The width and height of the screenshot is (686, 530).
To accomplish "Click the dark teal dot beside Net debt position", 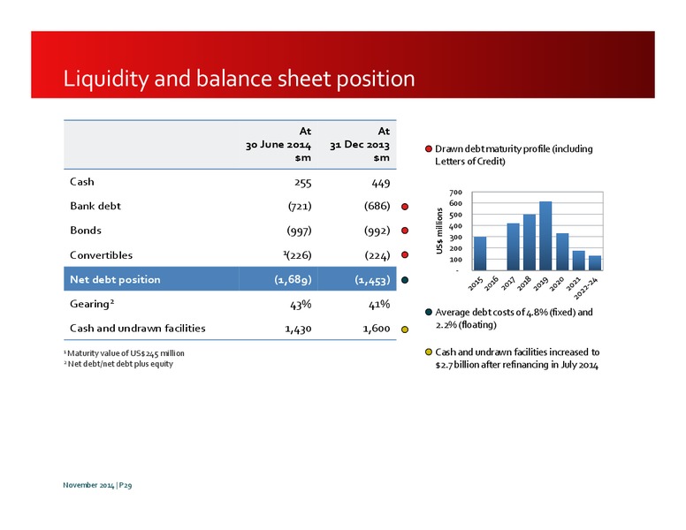I will click(405, 280).
